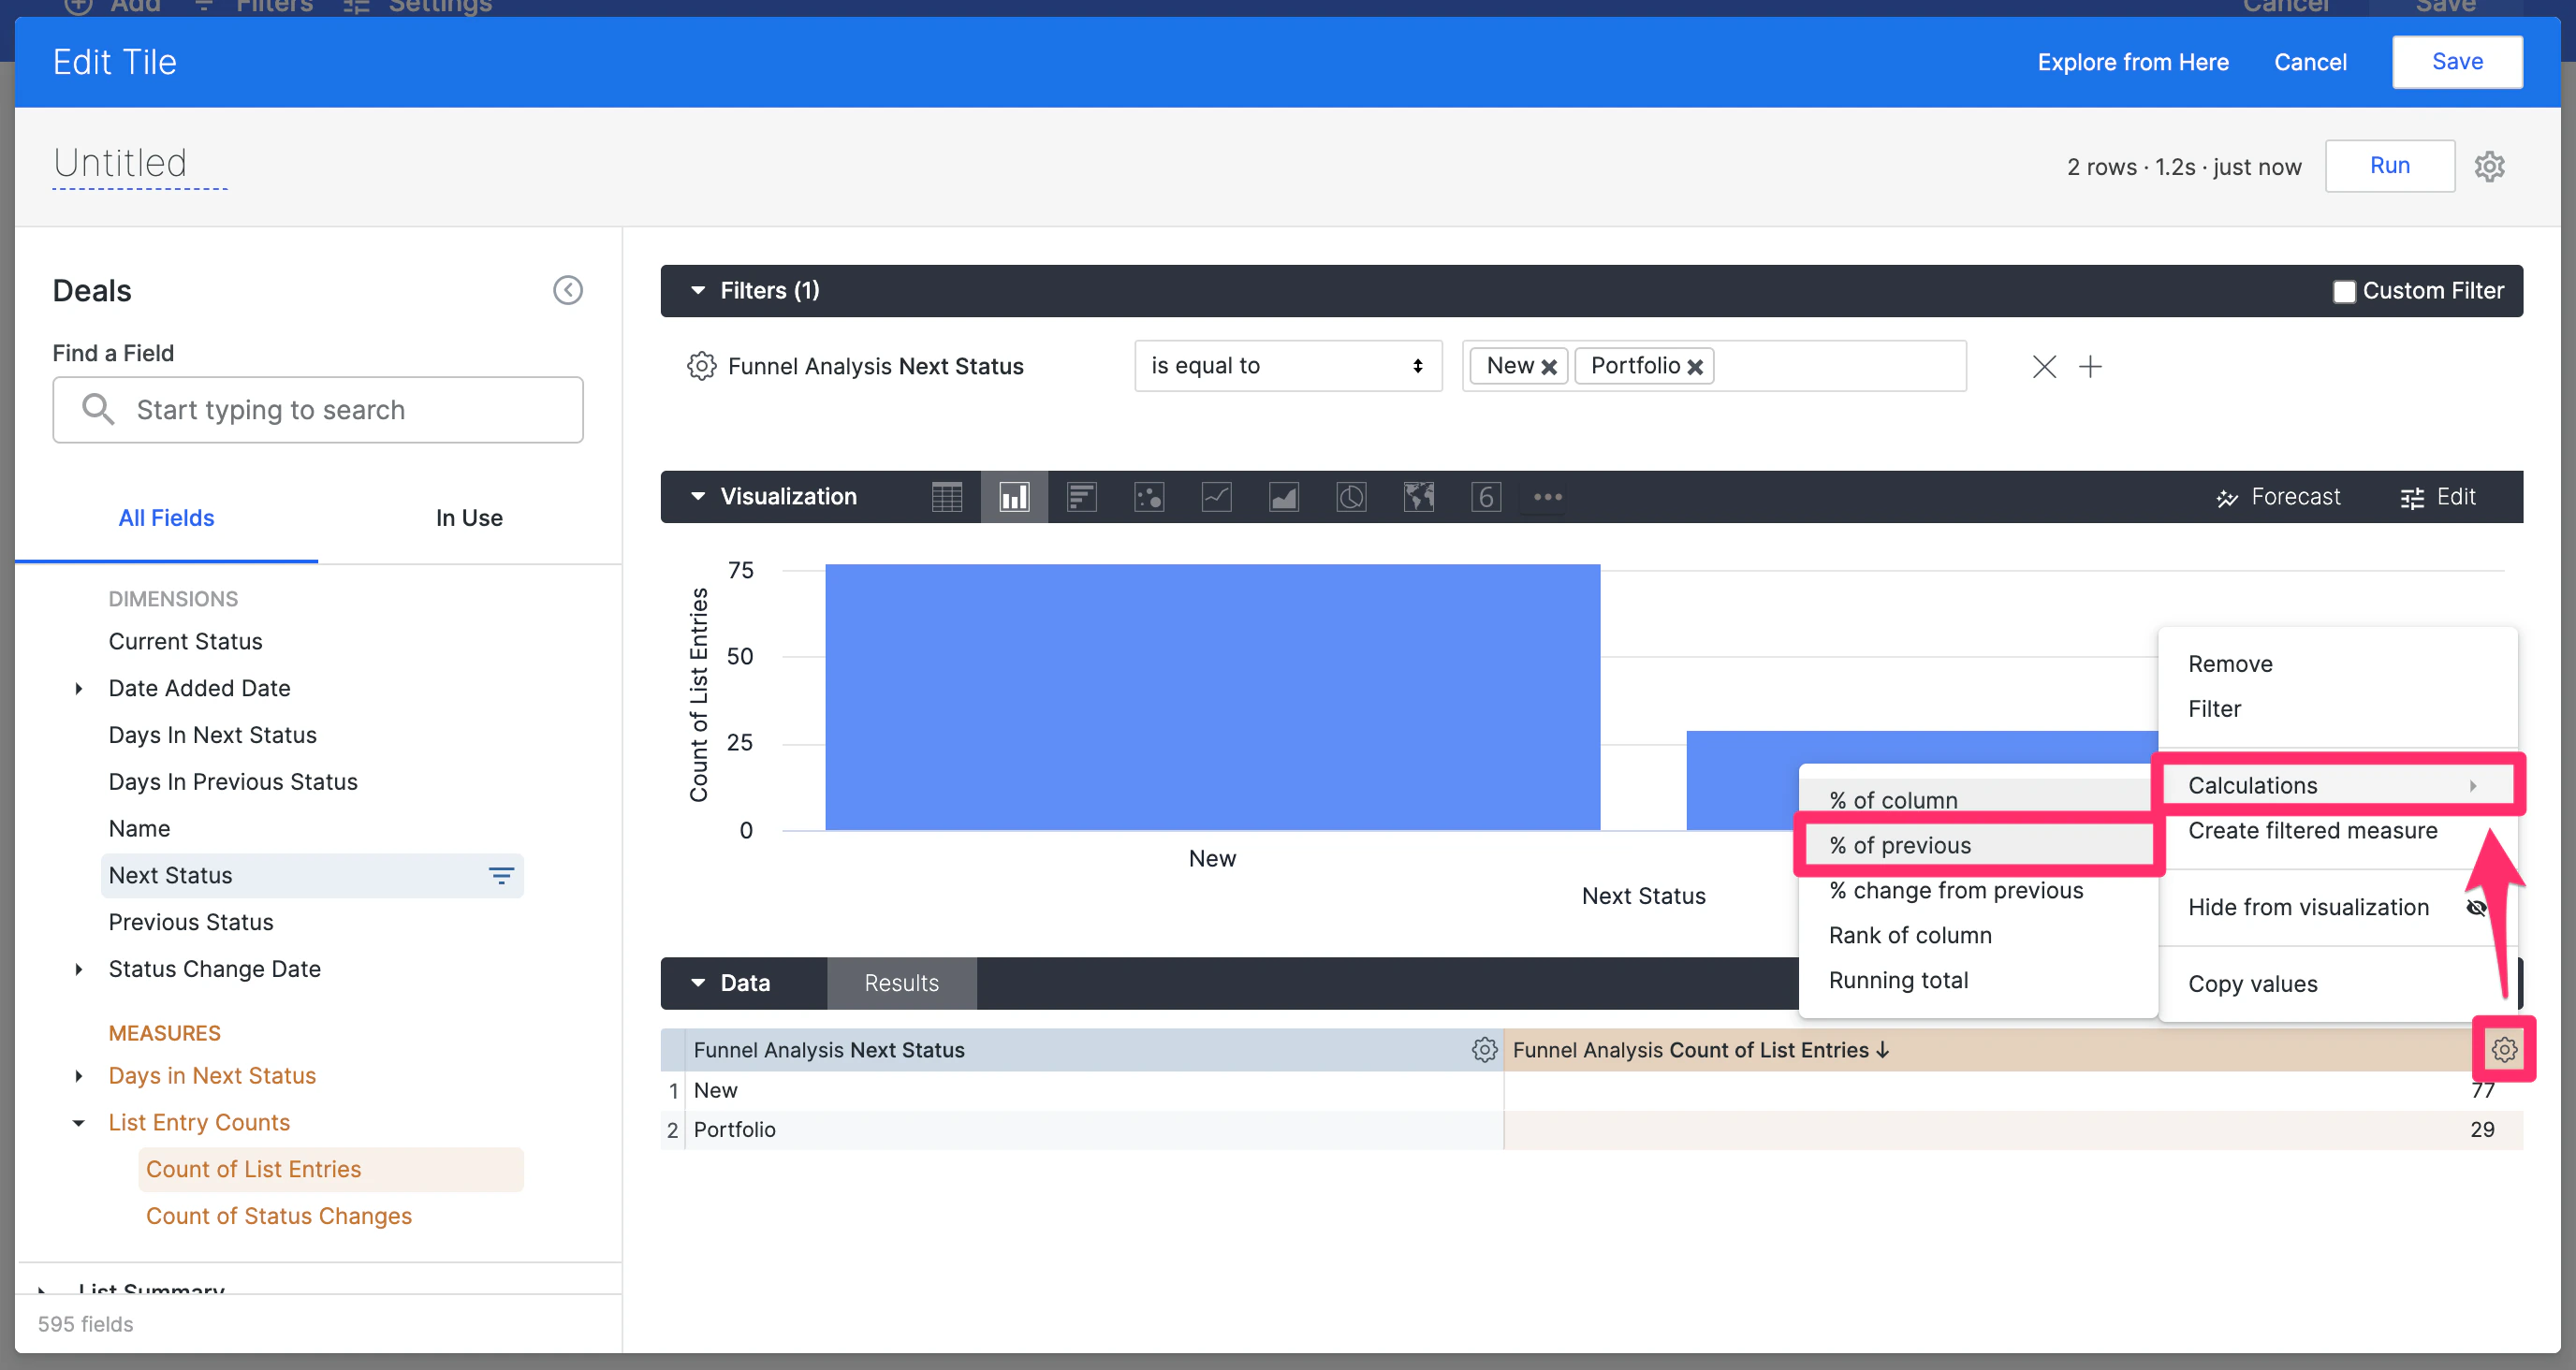Collapse the Deals field picker panel

567,290
